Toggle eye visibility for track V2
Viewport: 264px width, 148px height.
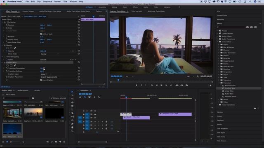[x=95, y=114]
